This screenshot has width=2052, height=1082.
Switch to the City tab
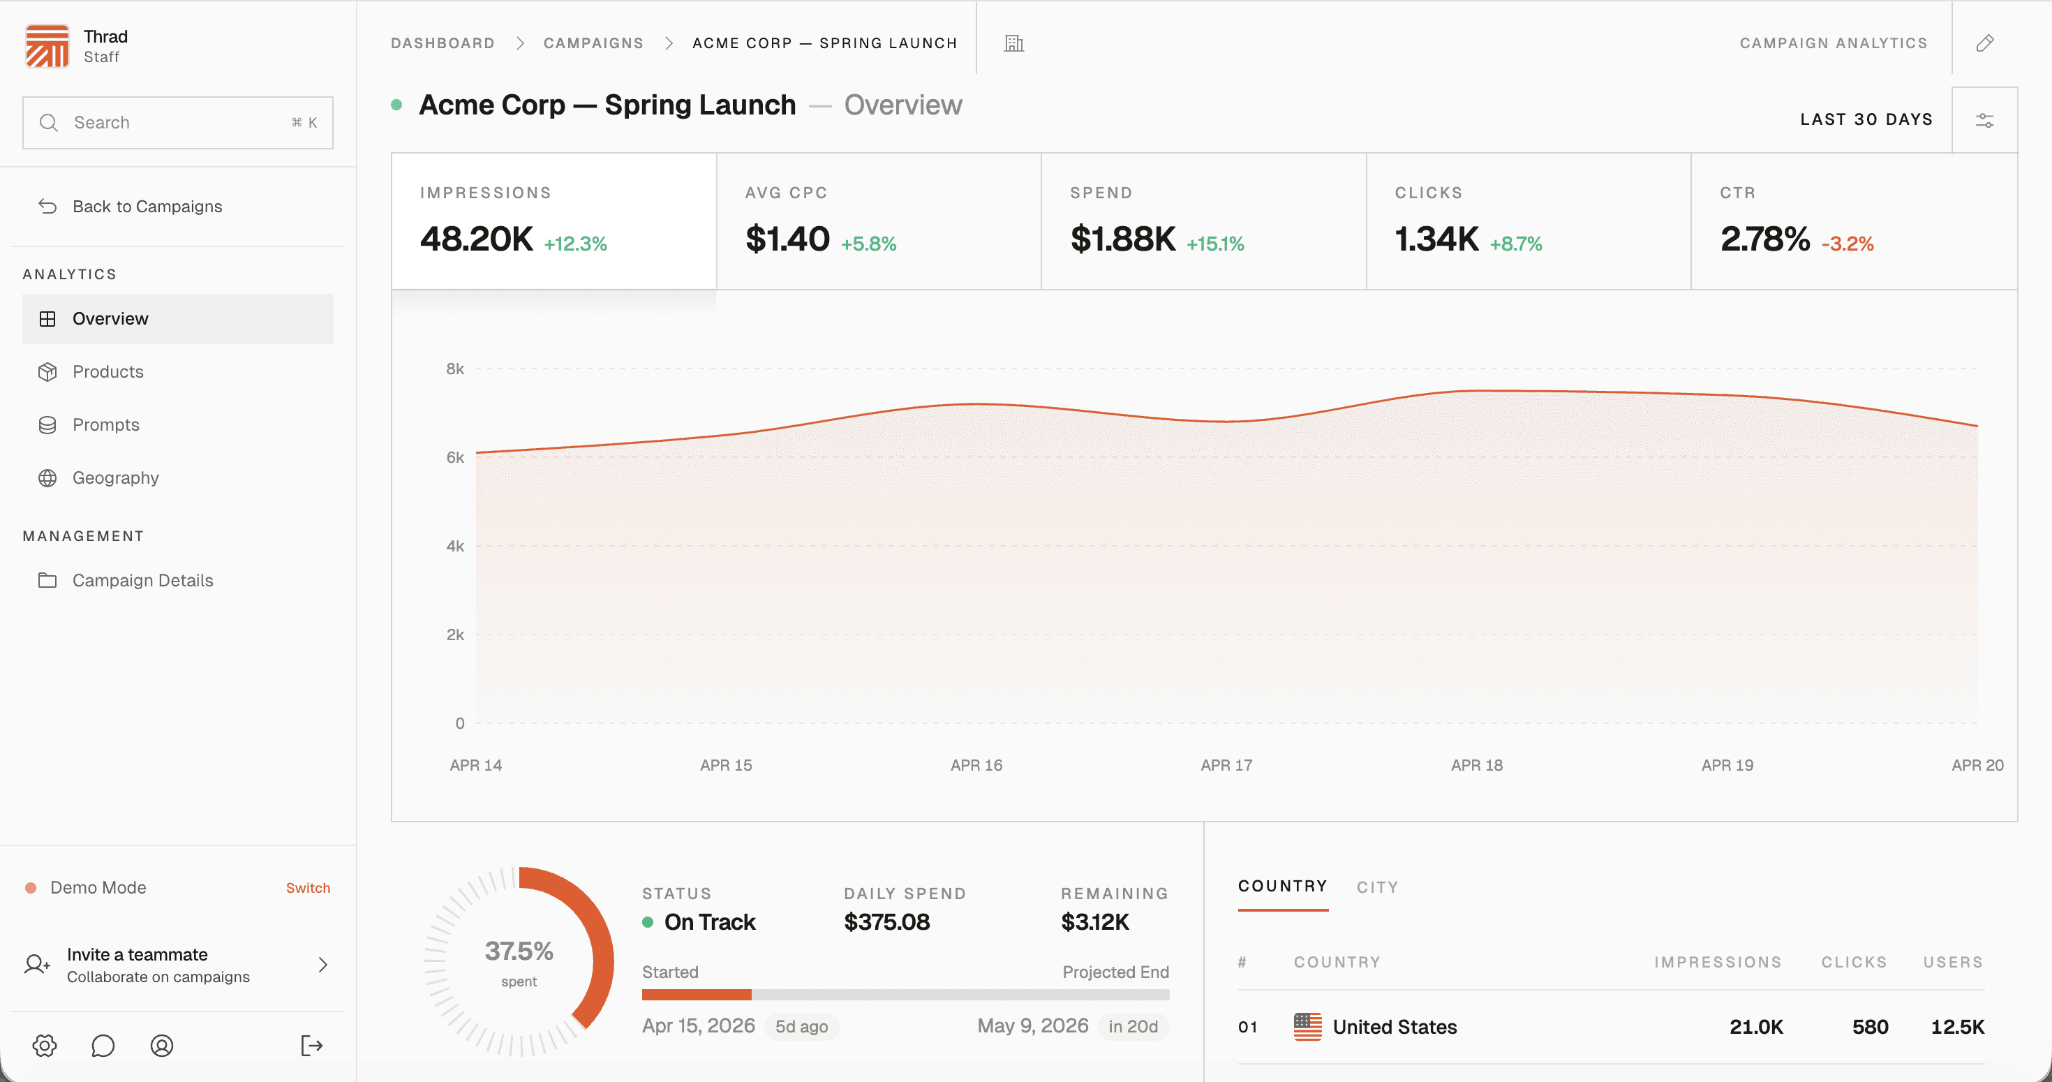[1377, 887]
